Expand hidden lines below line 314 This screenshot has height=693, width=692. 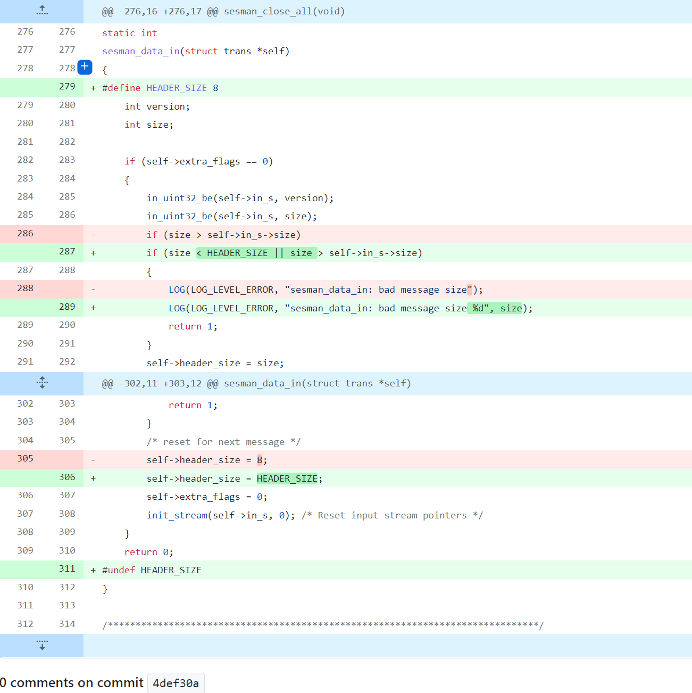[42, 645]
